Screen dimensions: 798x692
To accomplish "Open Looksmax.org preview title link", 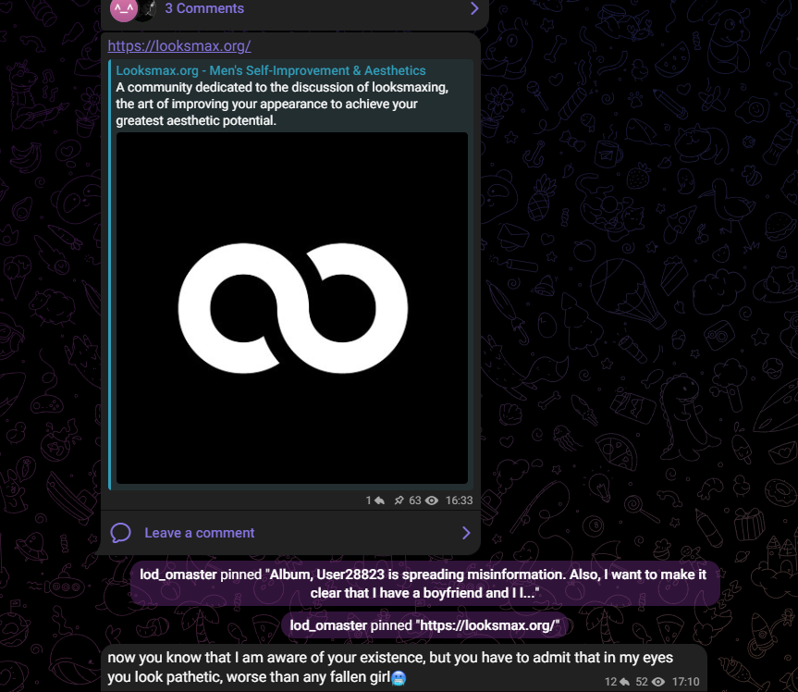I will tap(271, 70).
